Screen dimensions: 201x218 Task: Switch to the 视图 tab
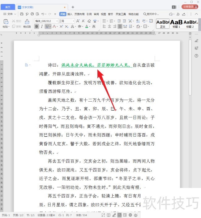(x=103, y=14)
